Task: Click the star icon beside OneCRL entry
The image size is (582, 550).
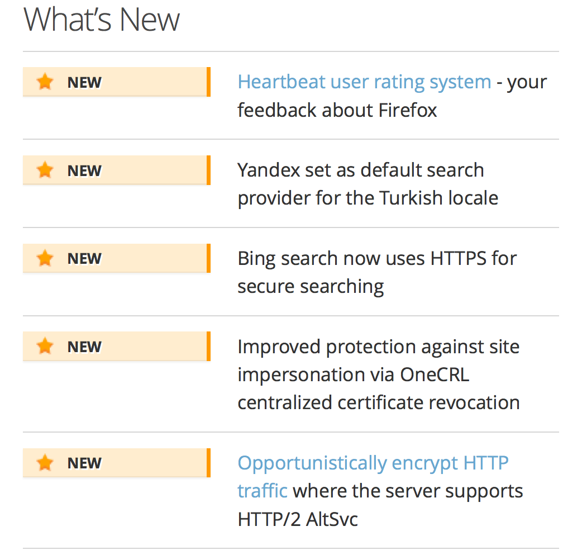Action: tap(45, 347)
